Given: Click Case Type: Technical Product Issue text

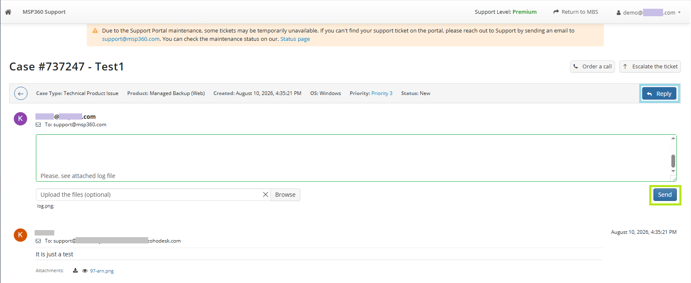Looking at the screenshot, I should [77, 93].
